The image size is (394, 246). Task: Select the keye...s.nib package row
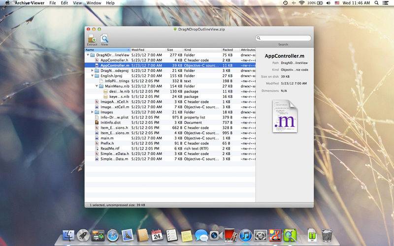[x=170, y=96]
